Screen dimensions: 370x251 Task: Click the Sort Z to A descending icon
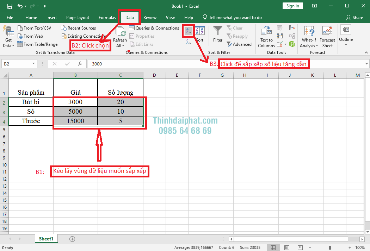pos(189,42)
